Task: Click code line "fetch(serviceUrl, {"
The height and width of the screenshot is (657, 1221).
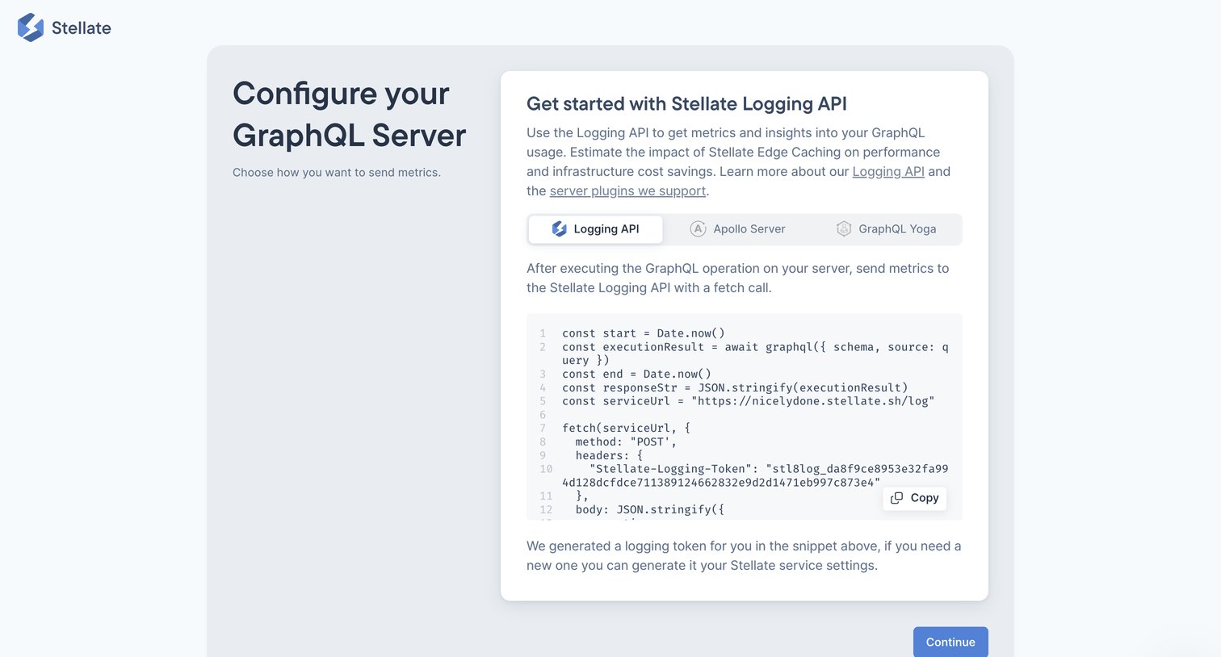Action: pyautogui.click(x=627, y=428)
